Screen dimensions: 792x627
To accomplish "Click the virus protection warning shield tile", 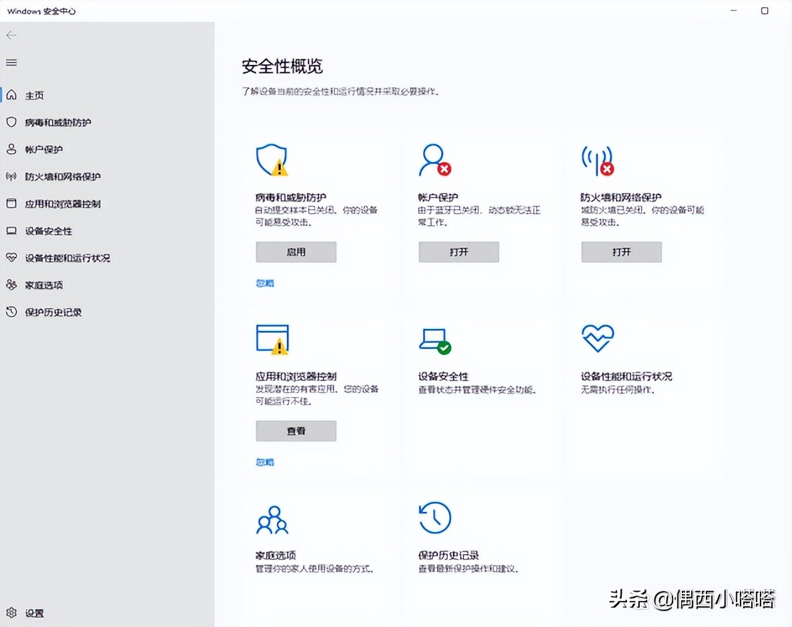I will tap(272, 160).
